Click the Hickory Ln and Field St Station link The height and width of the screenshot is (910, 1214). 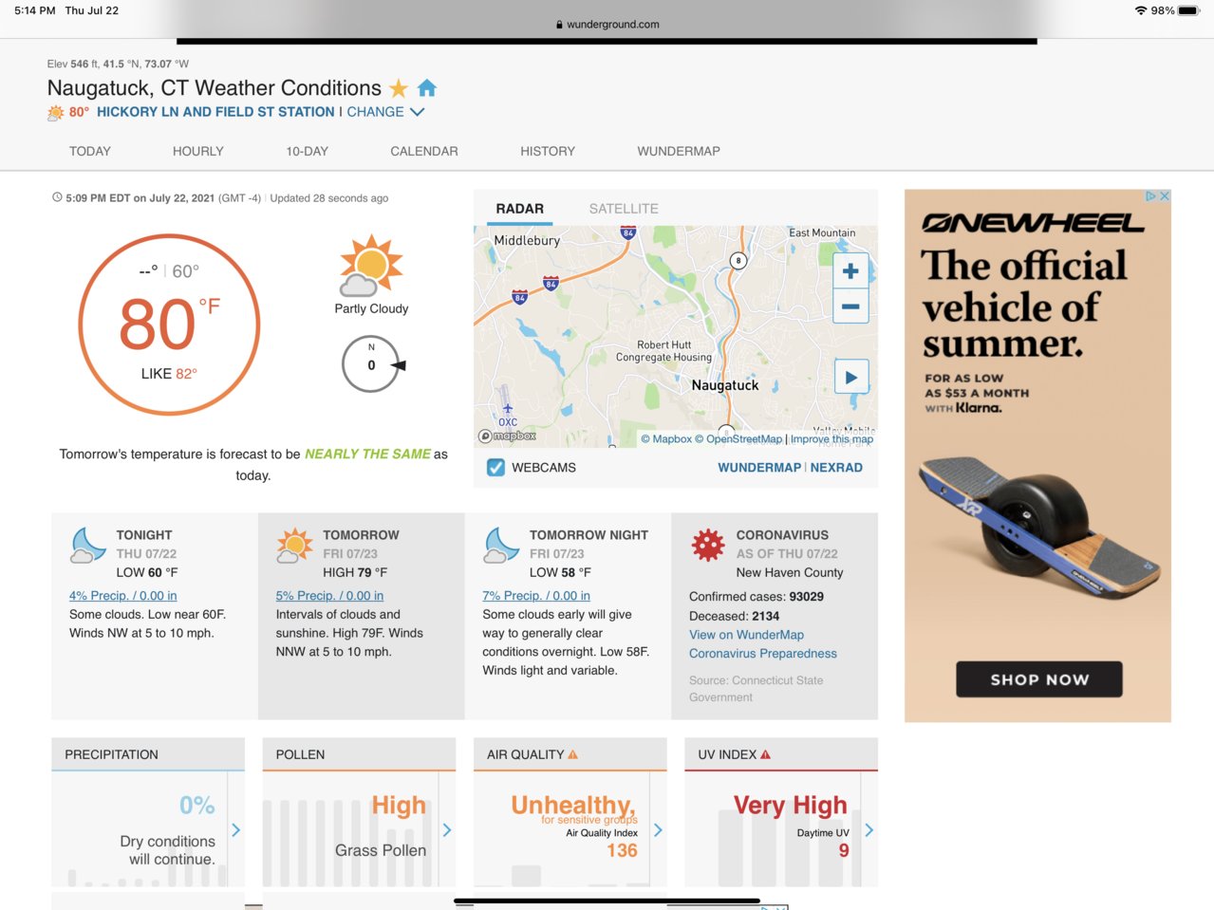pyautogui.click(x=215, y=112)
